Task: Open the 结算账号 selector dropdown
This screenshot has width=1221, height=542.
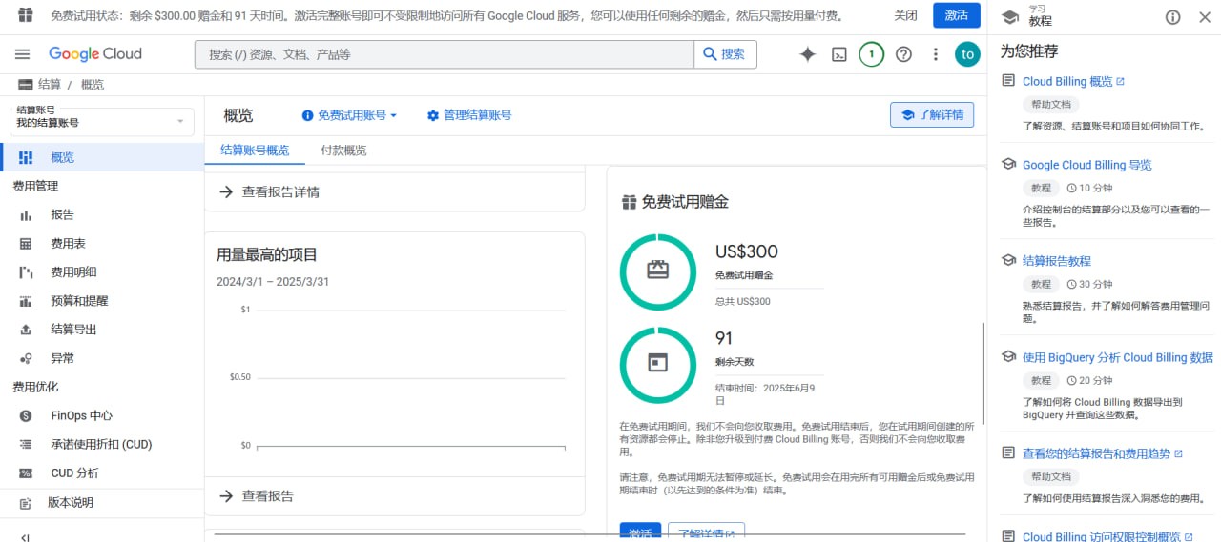Action: click(101, 121)
